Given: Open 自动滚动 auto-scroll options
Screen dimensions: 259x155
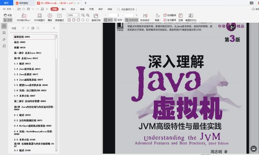Looking at the screenshot, I should pyautogui.click(x=145, y=17).
